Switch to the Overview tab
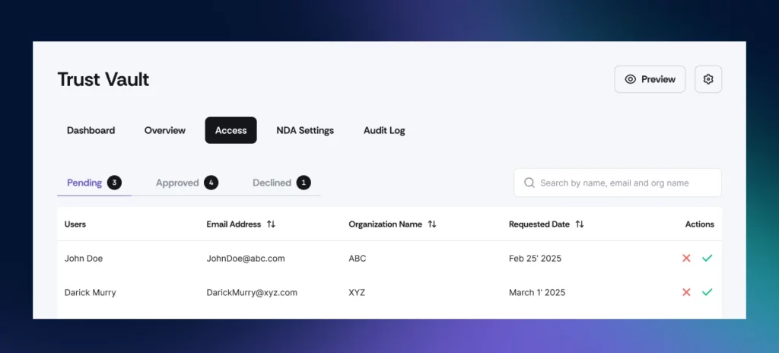 [x=165, y=130]
